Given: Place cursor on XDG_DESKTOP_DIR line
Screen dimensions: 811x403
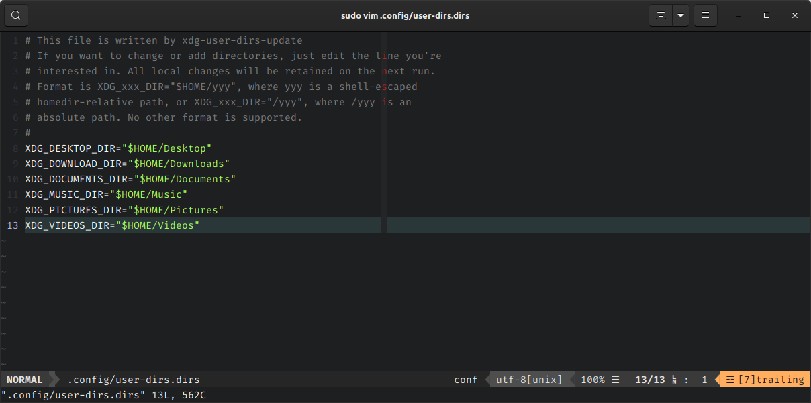Looking at the screenshot, I should [118, 148].
